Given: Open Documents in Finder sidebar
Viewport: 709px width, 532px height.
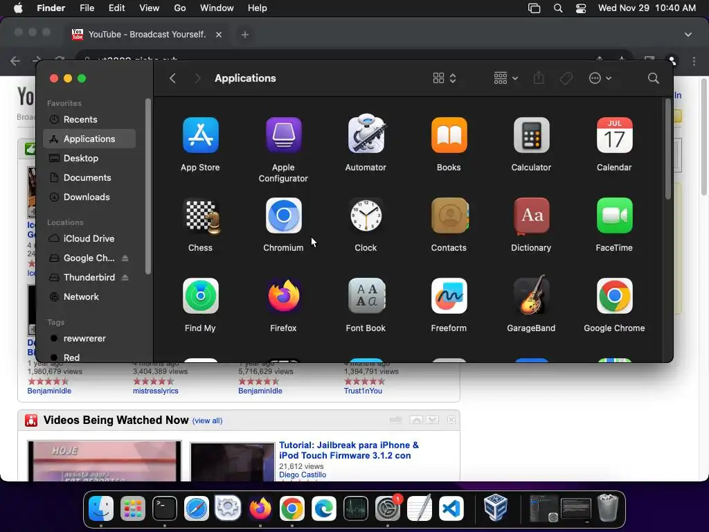Looking at the screenshot, I should pyautogui.click(x=89, y=178).
